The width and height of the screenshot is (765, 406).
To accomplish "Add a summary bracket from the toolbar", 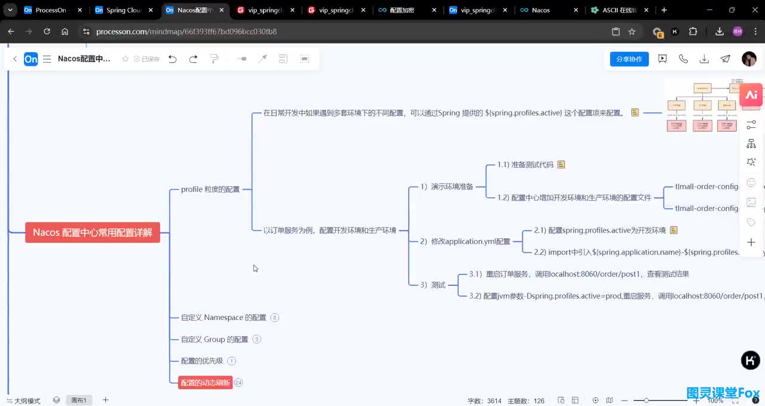I will pyautogui.click(x=283, y=59).
